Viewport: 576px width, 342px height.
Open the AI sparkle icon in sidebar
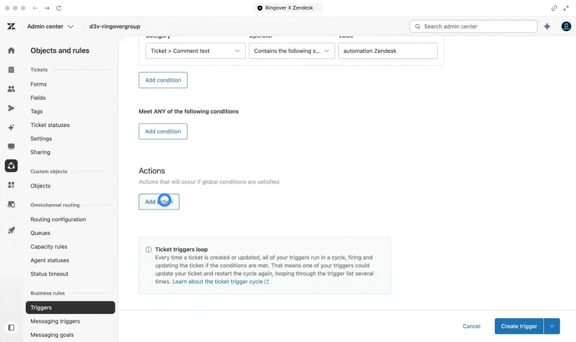(x=11, y=128)
